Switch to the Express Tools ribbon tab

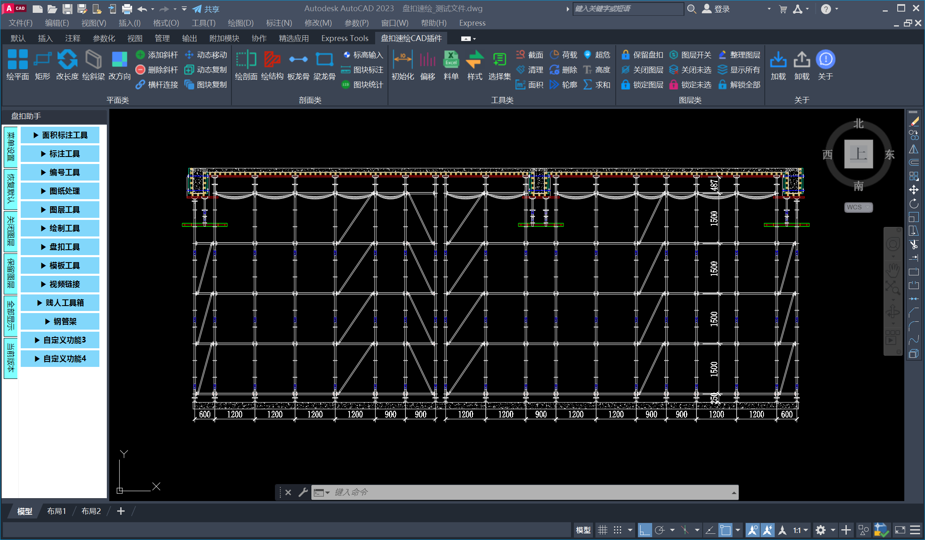click(345, 38)
